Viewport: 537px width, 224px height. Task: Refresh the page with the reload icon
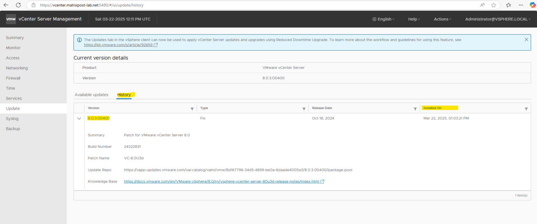tap(18, 5)
